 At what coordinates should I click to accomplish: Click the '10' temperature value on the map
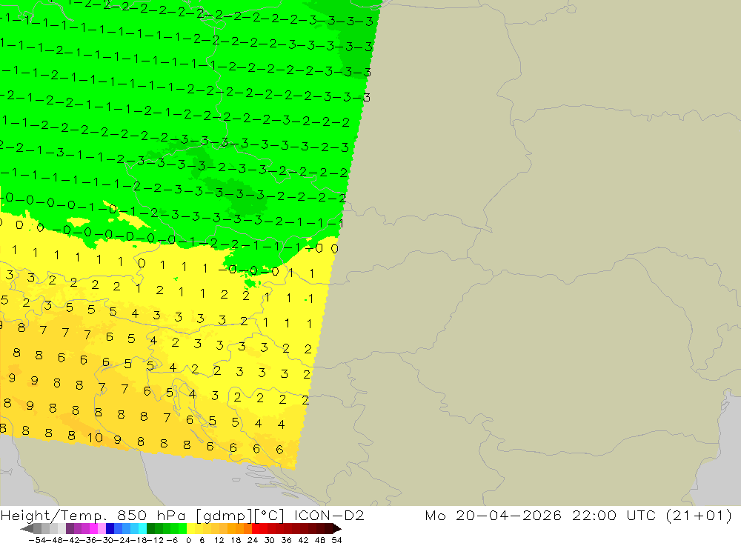(x=95, y=438)
